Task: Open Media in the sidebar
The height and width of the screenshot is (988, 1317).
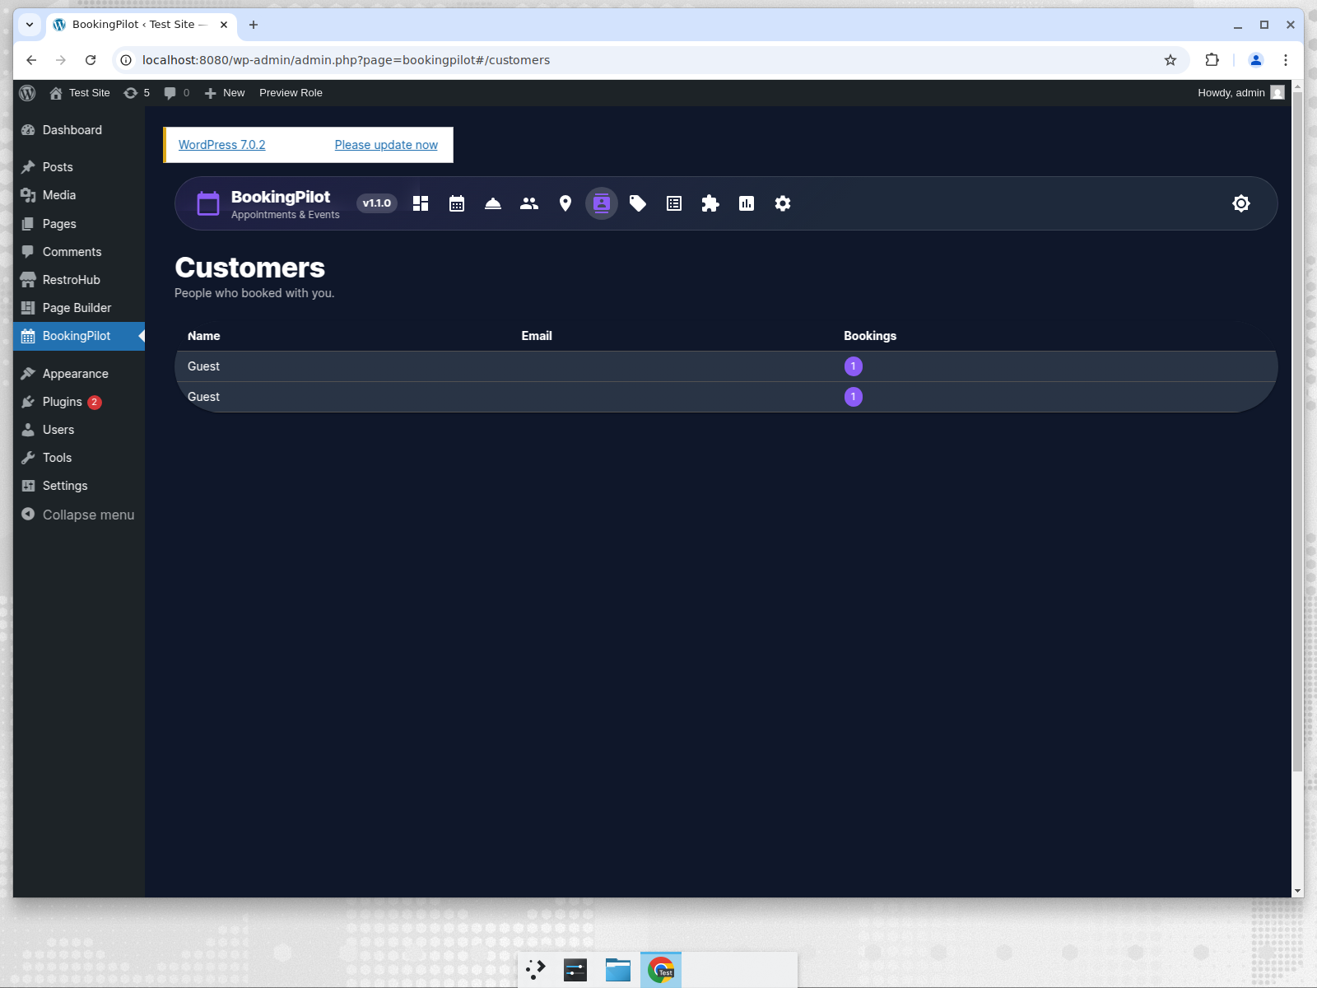Action: click(x=79, y=195)
